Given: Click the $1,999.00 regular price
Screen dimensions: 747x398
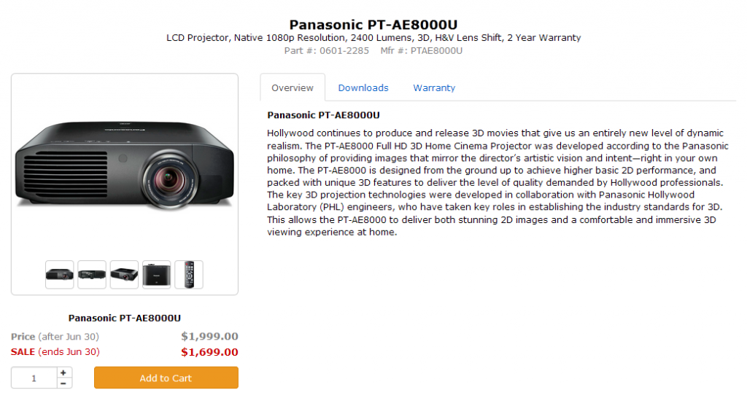Looking at the screenshot, I should [209, 337].
